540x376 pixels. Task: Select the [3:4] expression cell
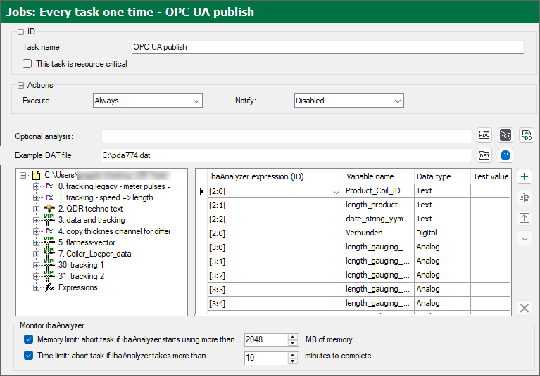pos(275,304)
